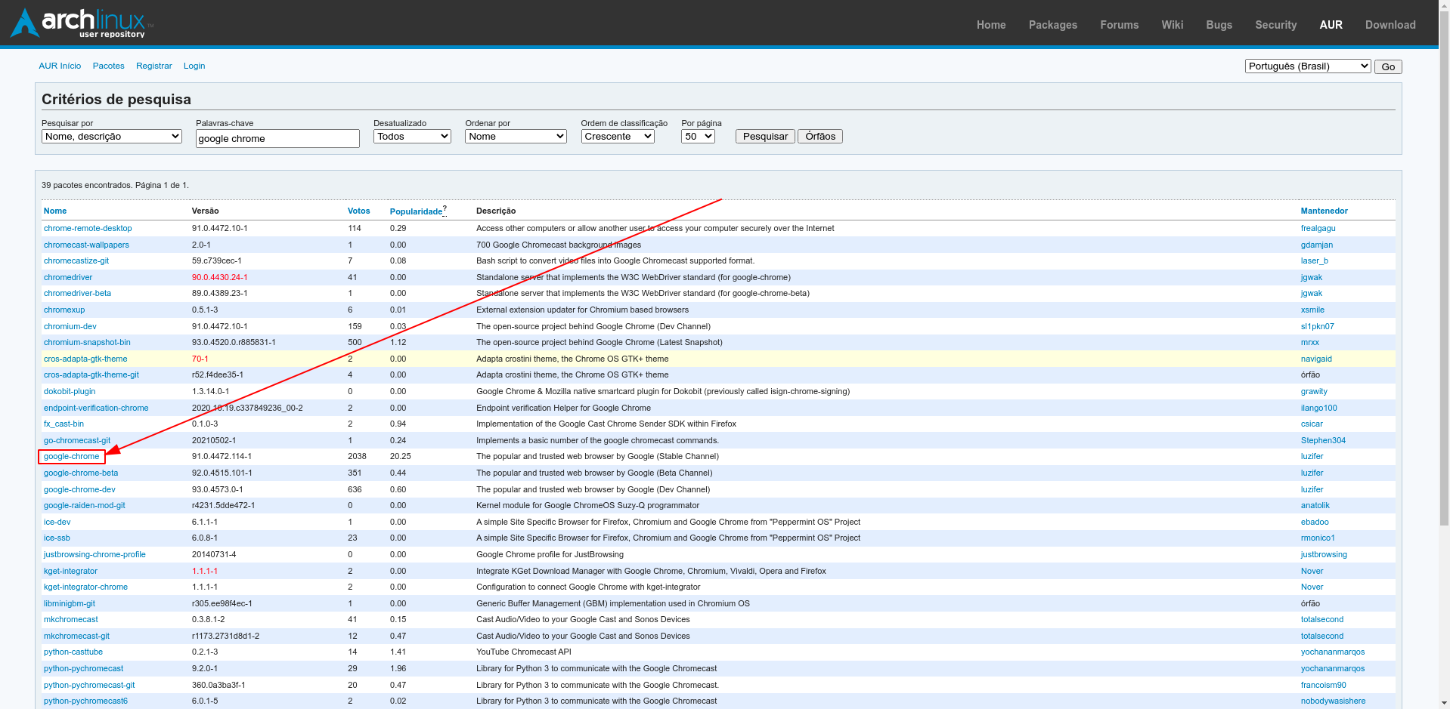Screen dimensions: 1450x709
Task: Open the Download page
Action: click(1390, 25)
